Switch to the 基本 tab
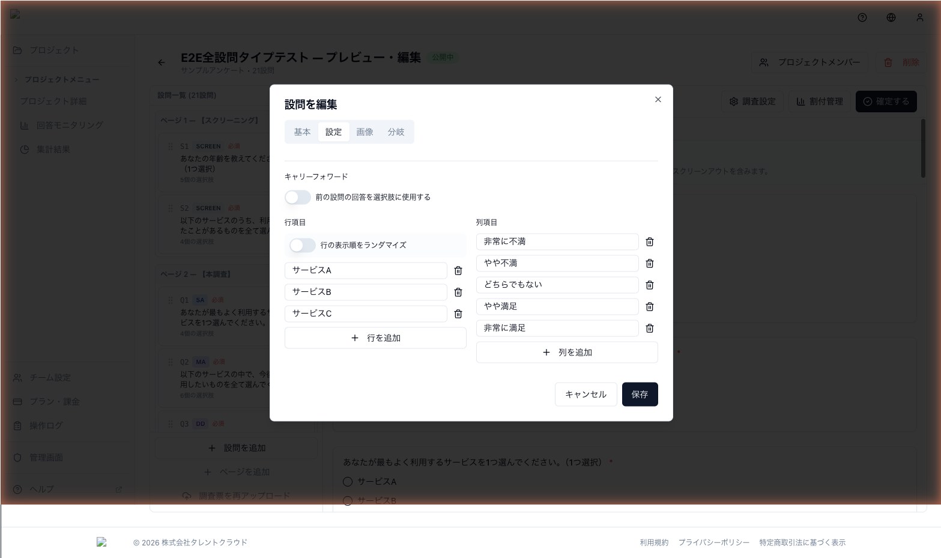 click(302, 132)
